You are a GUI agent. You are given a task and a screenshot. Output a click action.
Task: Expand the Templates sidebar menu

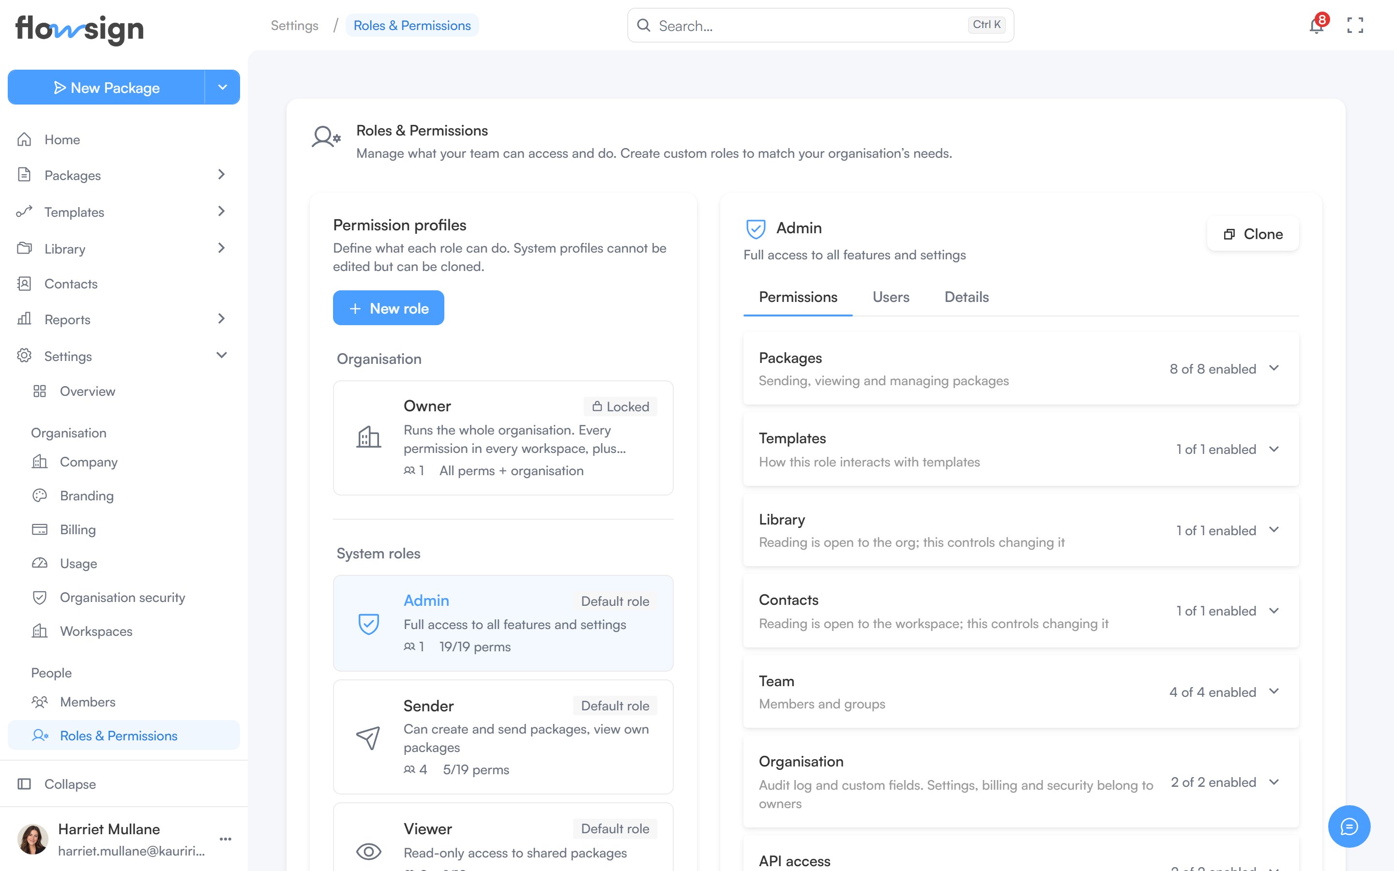tap(222, 211)
